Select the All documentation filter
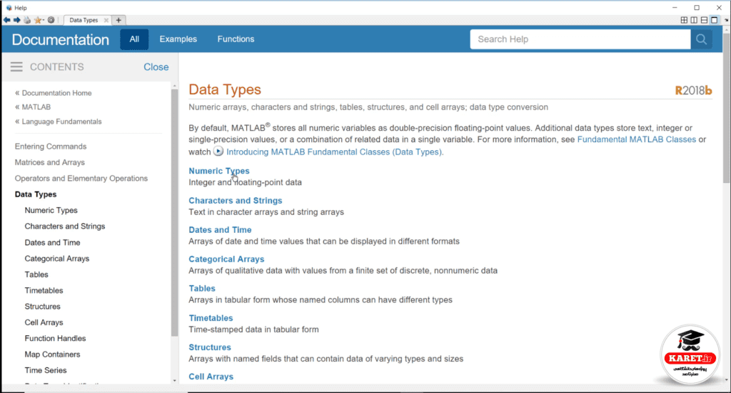Viewport: 731px width, 393px height. coord(134,39)
